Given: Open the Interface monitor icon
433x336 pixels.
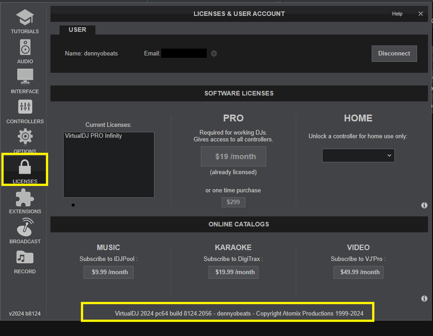Looking at the screenshot, I should (x=25, y=76).
